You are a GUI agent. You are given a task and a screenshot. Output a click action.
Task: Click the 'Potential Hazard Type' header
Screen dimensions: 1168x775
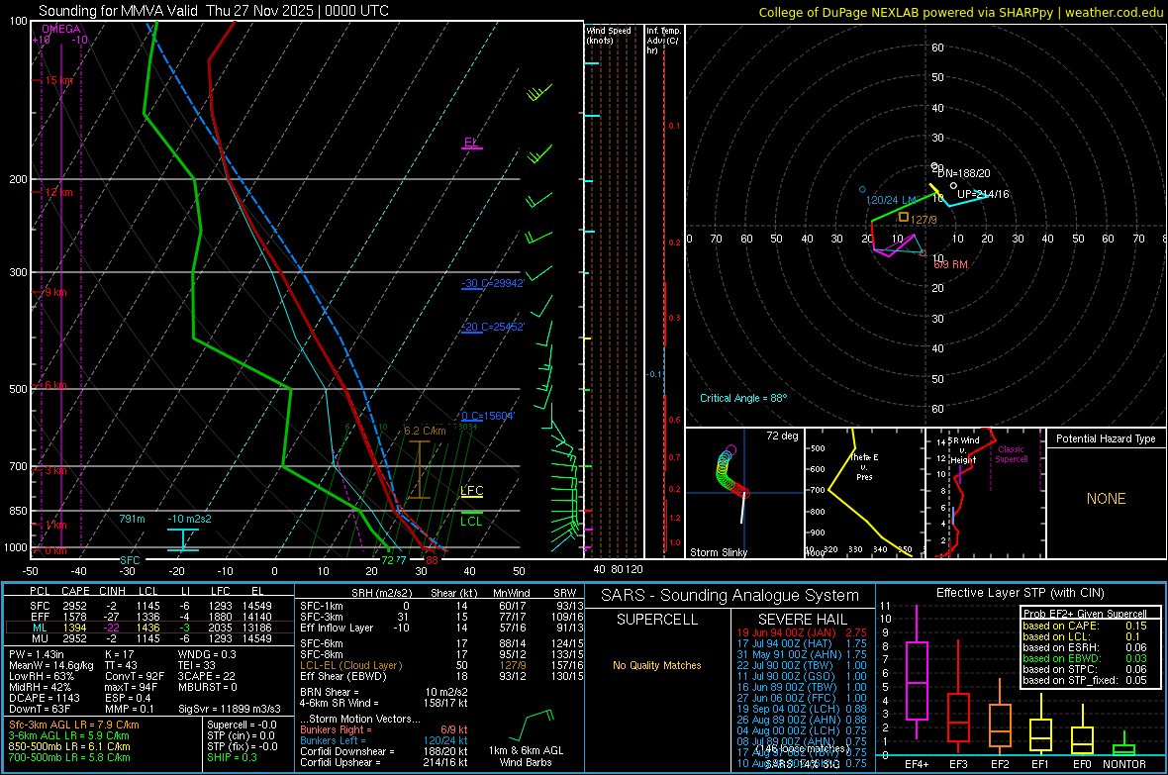tap(1106, 438)
